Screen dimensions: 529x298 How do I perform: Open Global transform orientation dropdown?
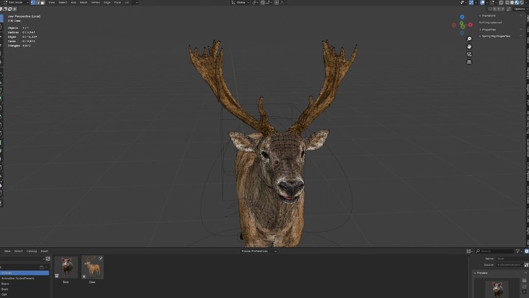click(x=241, y=2)
